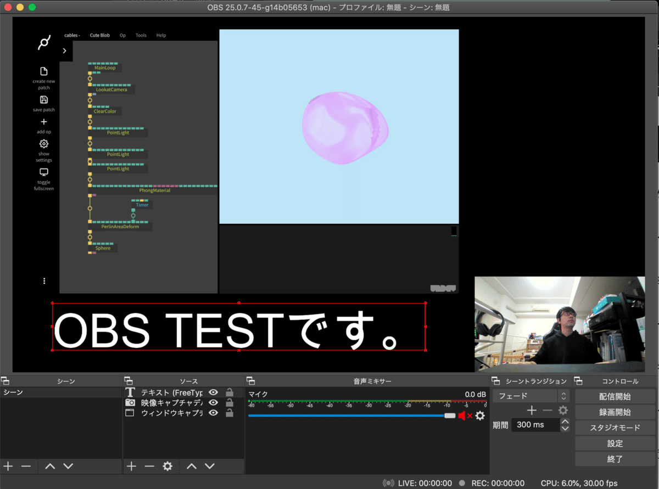Click the PhongMaterial node in patch
Viewport: 659px width, 489px height.
click(x=155, y=189)
